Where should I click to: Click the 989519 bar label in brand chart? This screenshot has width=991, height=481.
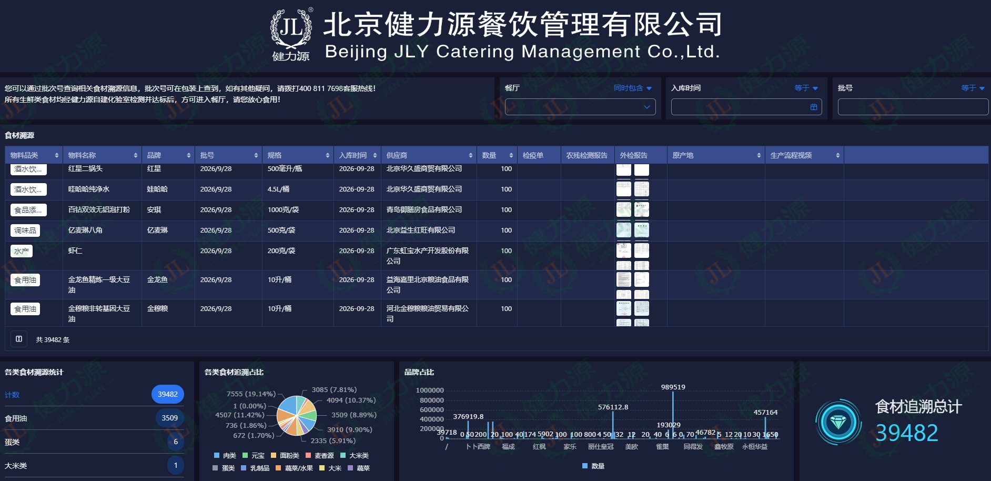[x=673, y=387]
